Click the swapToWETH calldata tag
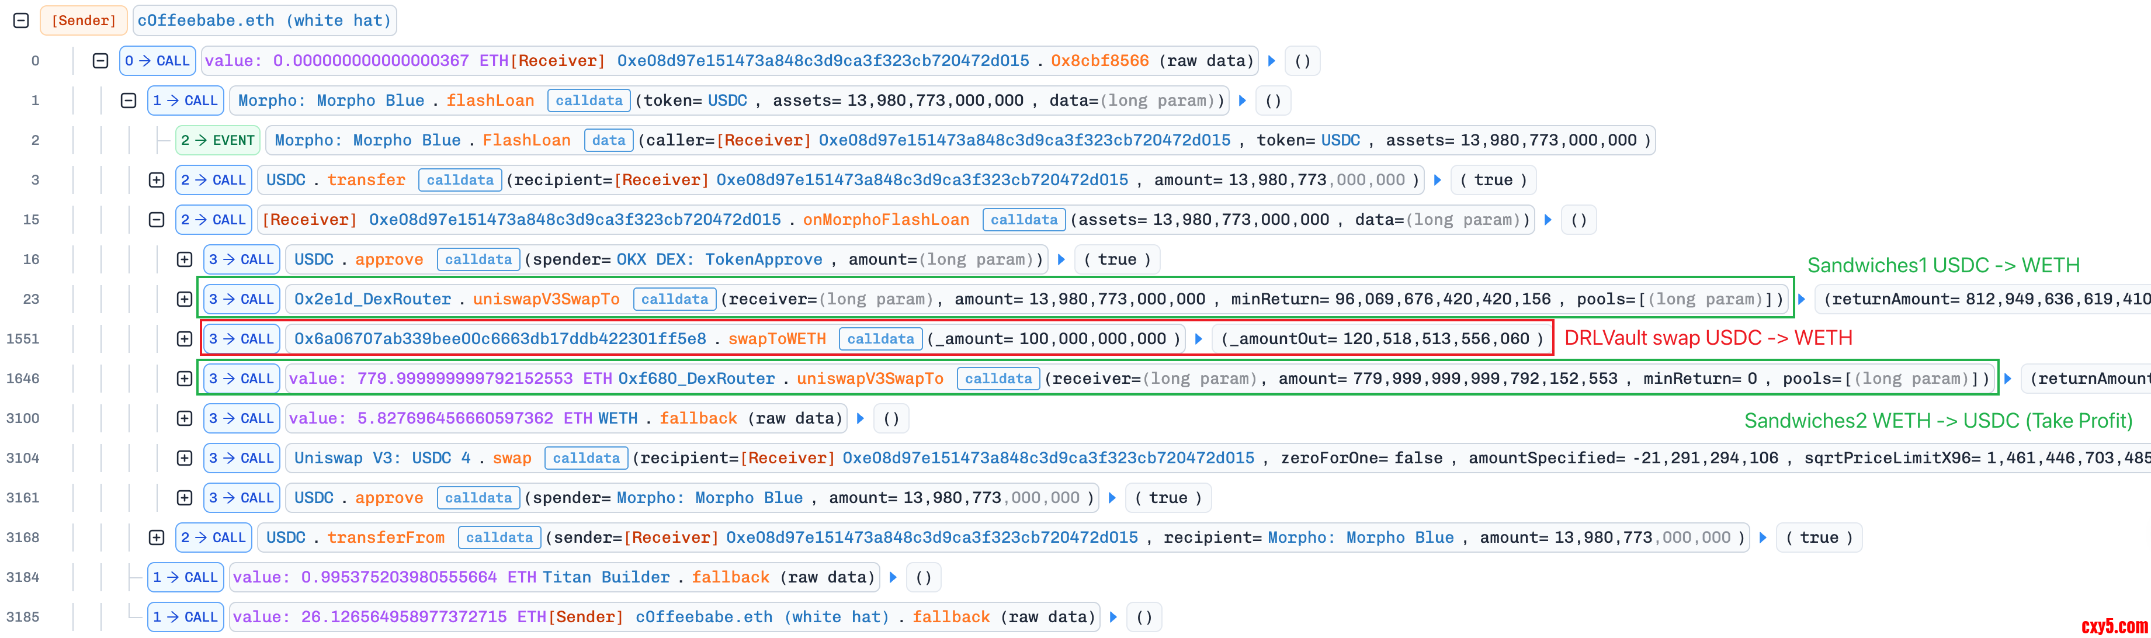 point(880,339)
